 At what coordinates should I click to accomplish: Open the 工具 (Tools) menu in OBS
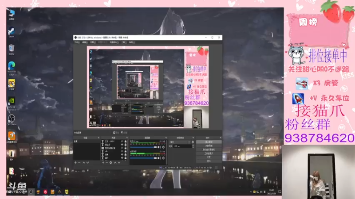click(x=124, y=42)
